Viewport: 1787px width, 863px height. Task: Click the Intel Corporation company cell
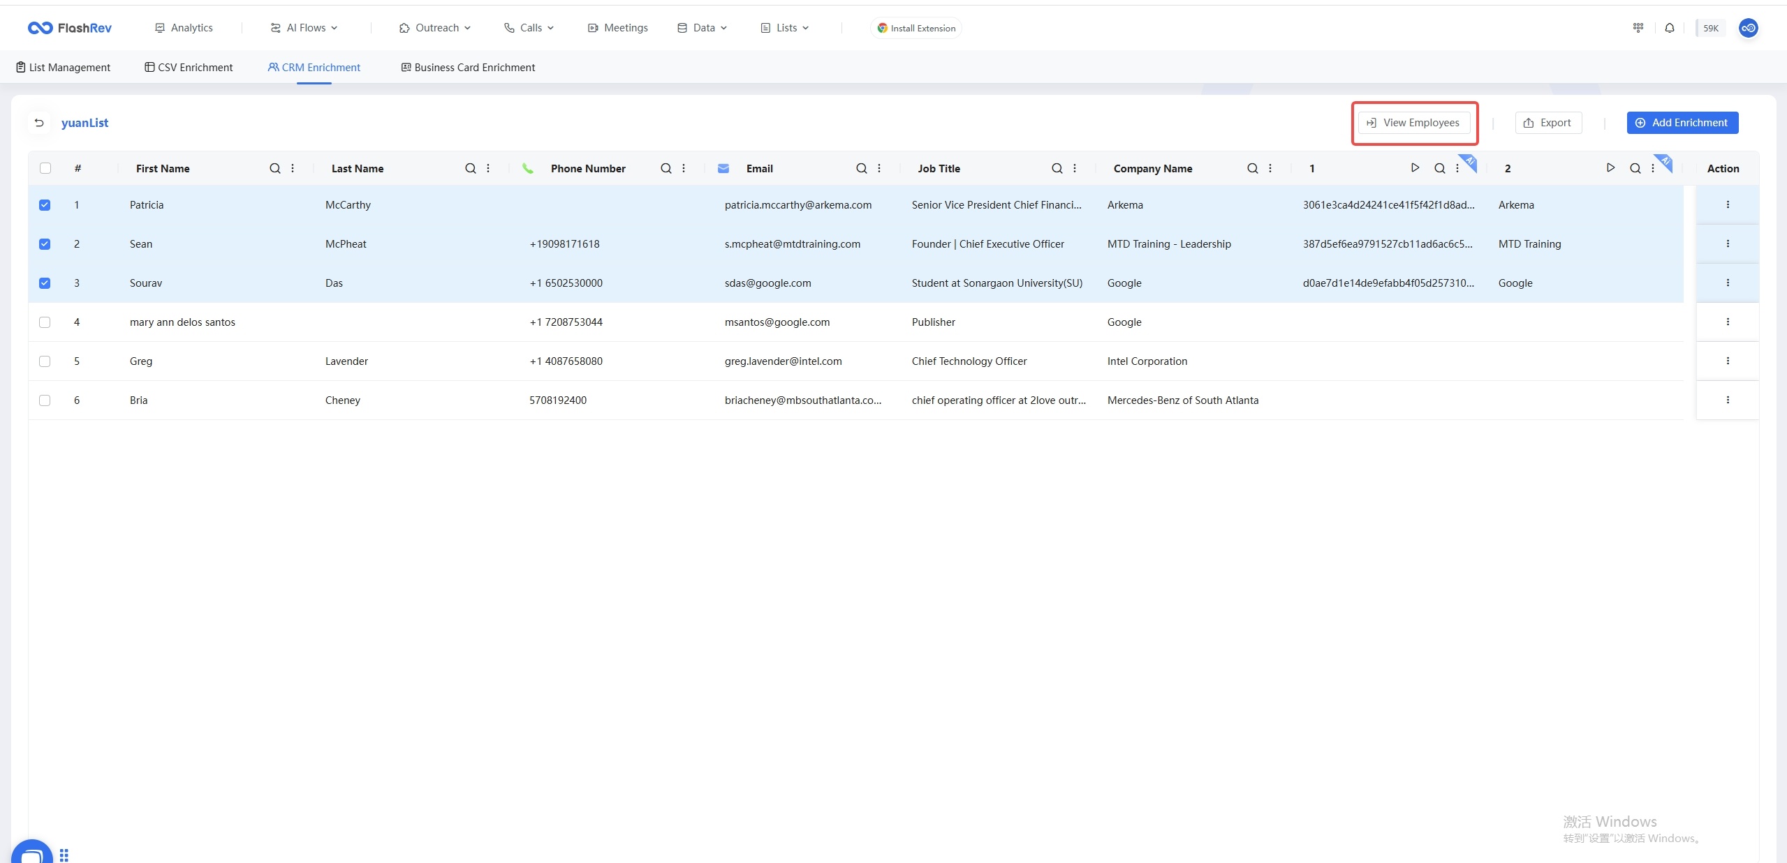[1147, 361]
